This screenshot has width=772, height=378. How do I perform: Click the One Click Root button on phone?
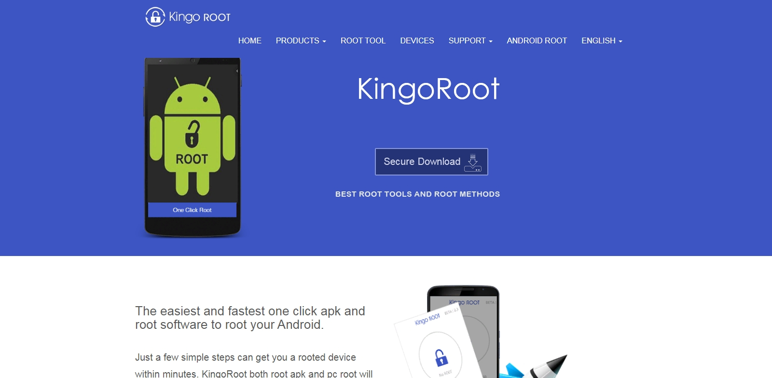coord(192,210)
